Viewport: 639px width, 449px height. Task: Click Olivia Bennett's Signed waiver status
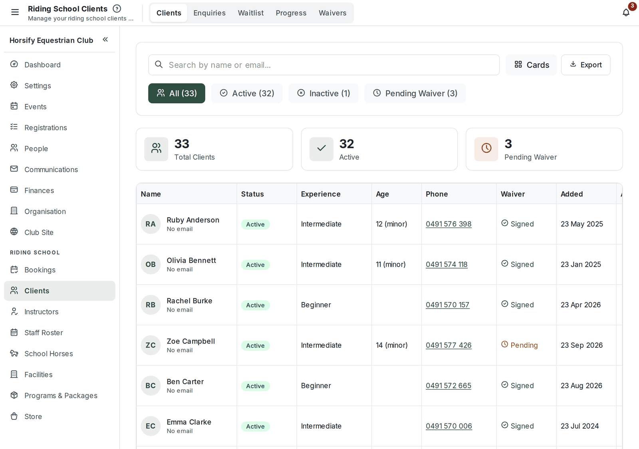pyautogui.click(x=518, y=264)
